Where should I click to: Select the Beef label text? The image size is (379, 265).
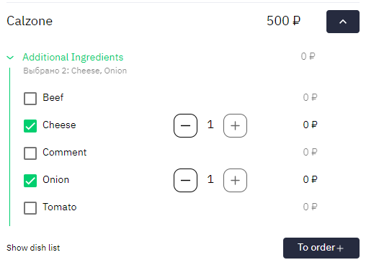coord(53,98)
